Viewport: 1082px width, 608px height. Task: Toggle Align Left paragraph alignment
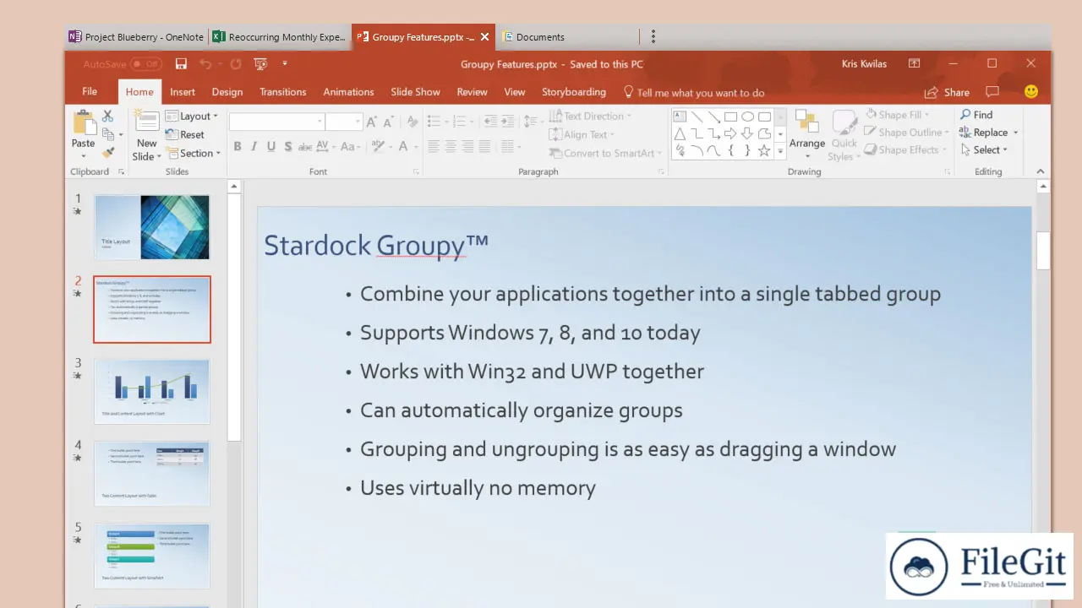click(x=434, y=147)
